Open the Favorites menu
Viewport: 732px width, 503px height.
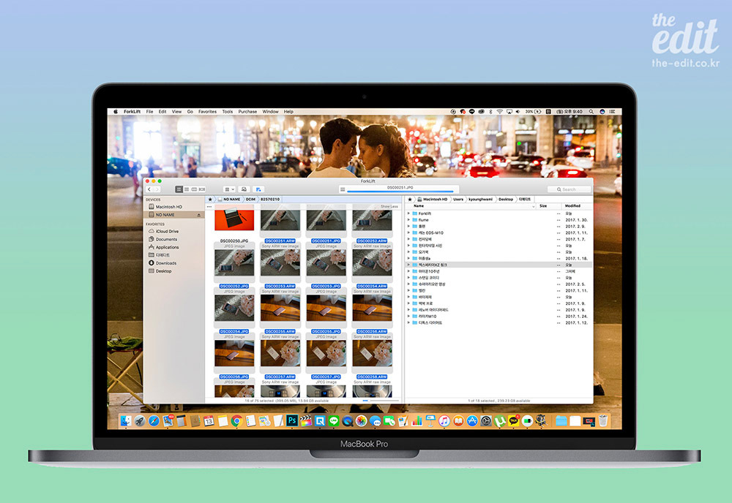point(207,111)
